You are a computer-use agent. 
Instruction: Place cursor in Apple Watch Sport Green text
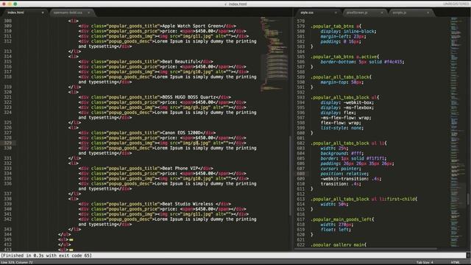[x=191, y=26]
